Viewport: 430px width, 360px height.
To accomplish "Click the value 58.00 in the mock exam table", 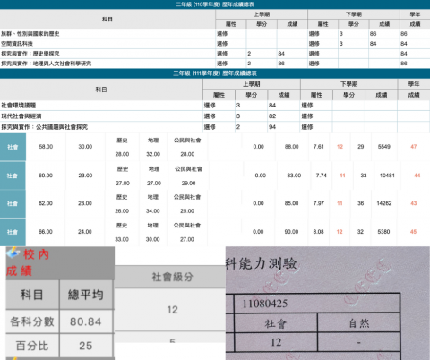I will pos(46,147).
